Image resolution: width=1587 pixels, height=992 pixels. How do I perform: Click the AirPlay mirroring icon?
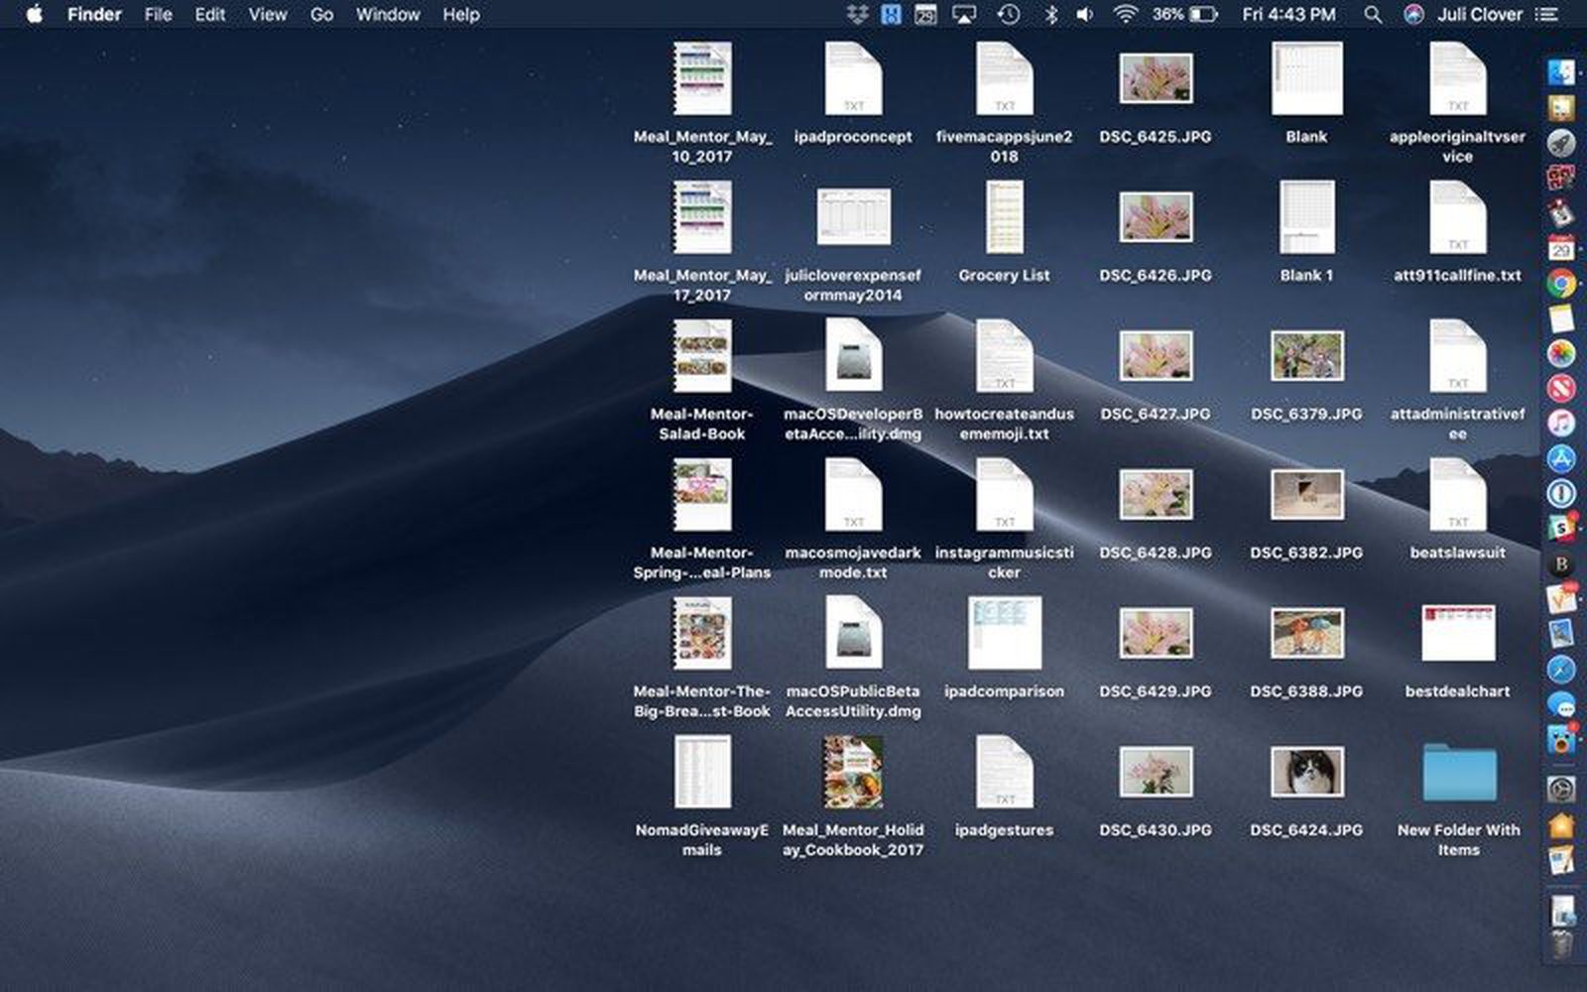pos(964,14)
